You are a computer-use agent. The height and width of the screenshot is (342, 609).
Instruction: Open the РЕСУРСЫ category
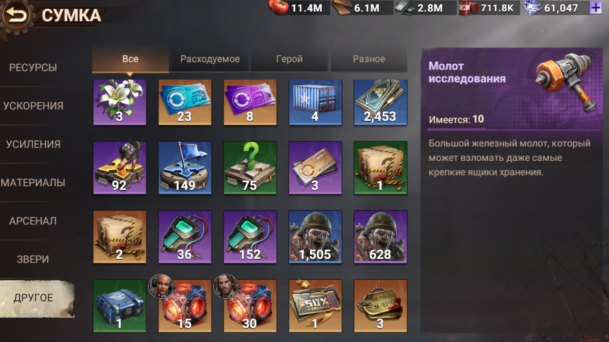(33, 68)
